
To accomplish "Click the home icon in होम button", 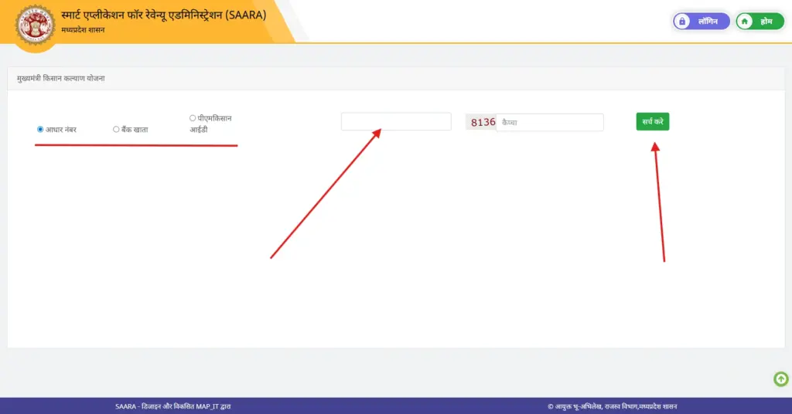I will pos(745,21).
